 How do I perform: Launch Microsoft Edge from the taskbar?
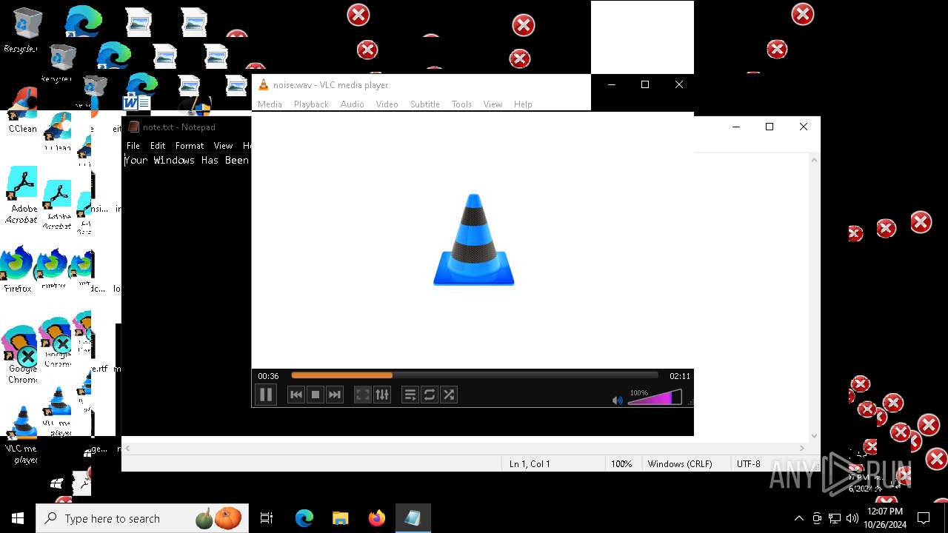[x=304, y=518]
